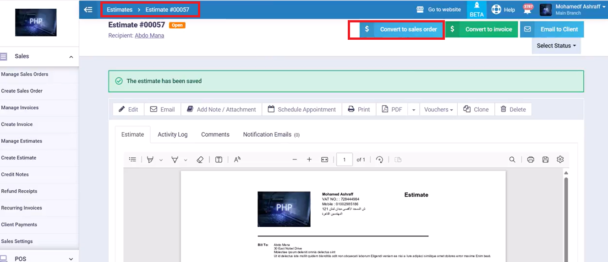This screenshot has width=608, height=262.
Task: Click the save icon in PDF viewer
Action: pyautogui.click(x=545, y=160)
